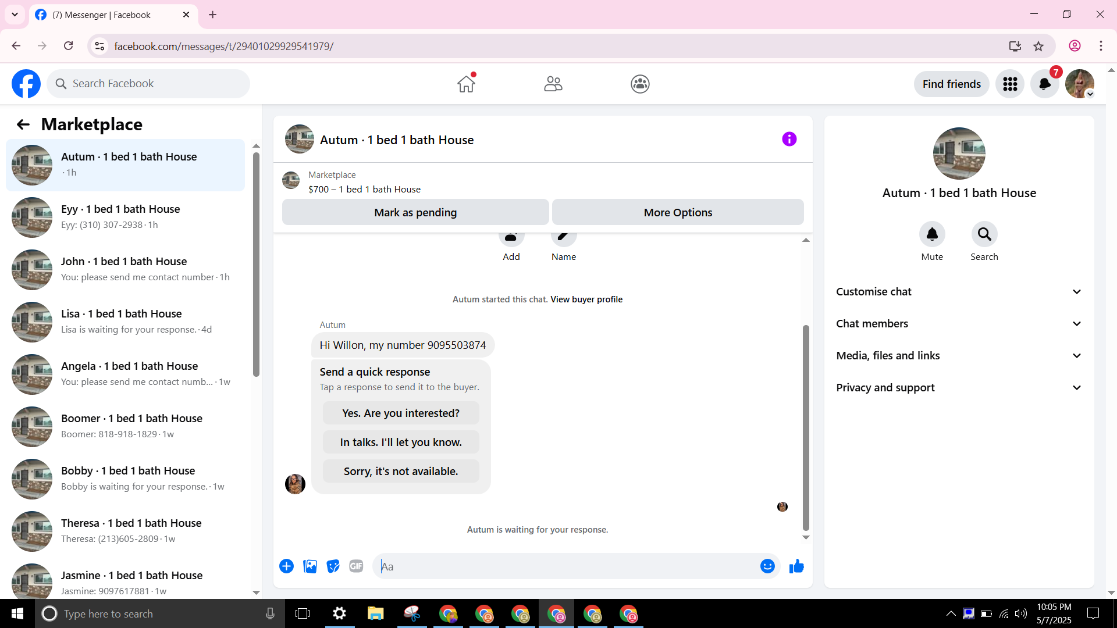The image size is (1117, 628).
Task: Open Facebook notifications bell
Action: point(1044,84)
